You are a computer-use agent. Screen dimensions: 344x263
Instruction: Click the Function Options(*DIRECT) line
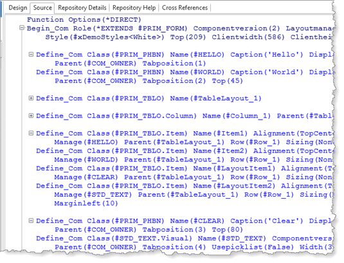coord(84,19)
